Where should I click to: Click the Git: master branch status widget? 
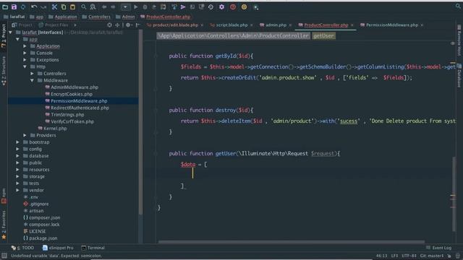tap(432, 256)
